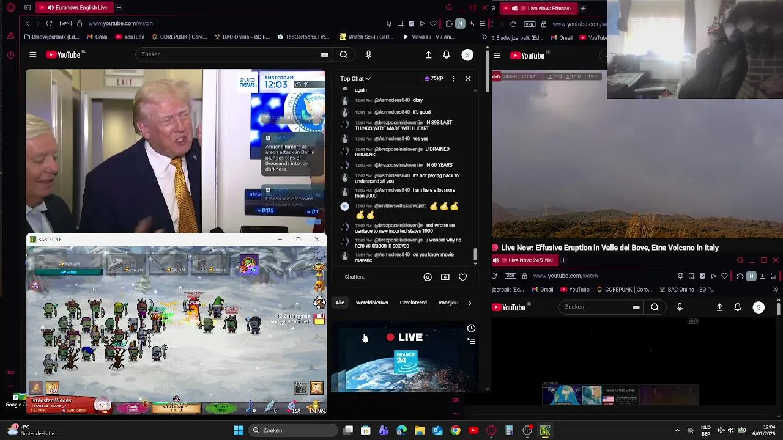Focus the Zoeken search field in Euronews window

[x=232, y=54]
